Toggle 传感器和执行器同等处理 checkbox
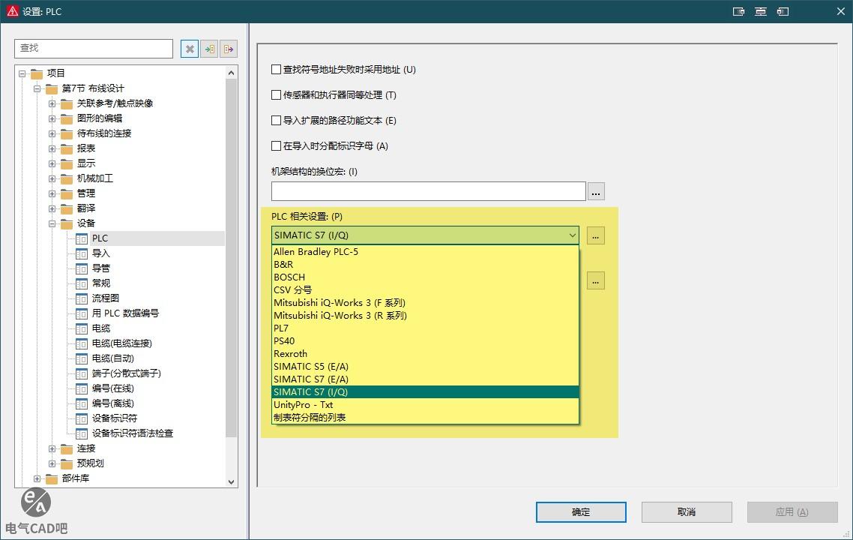 pos(277,95)
